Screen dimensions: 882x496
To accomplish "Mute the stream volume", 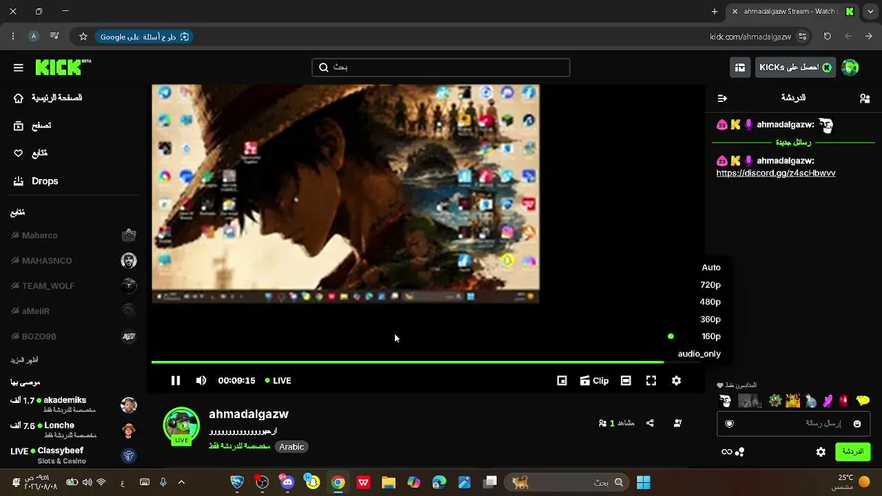I will (201, 380).
